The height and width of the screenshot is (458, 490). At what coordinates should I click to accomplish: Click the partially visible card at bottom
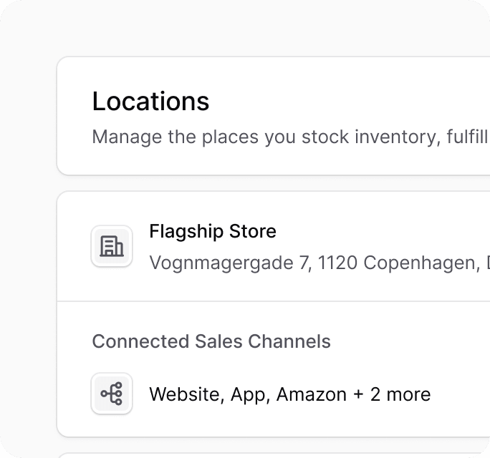pyautogui.click(x=272, y=455)
